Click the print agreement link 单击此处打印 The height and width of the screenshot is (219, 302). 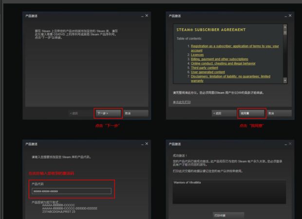click(182, 102)
